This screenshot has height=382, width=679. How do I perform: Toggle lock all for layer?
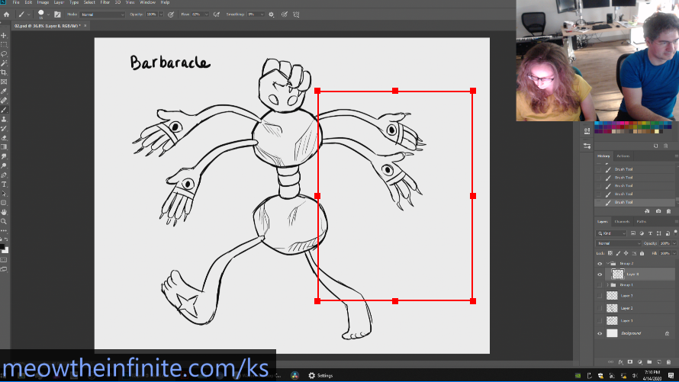coord(642,253)
